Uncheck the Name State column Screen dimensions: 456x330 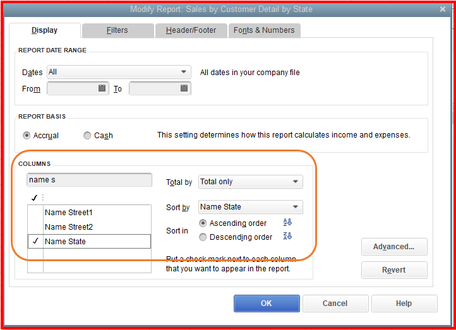click(x=35, y=241)
